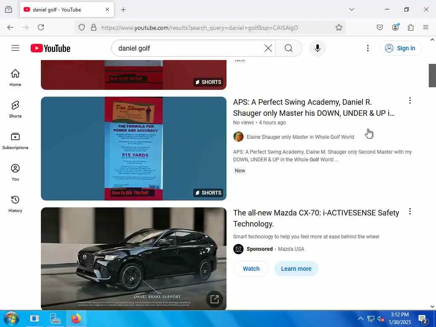Expand the list all tabs dropdown

[x=352, y=9]
